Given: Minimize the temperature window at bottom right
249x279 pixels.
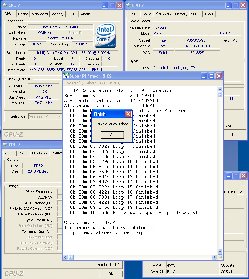Looking at the screenshot, I should (x=229, y=176).
